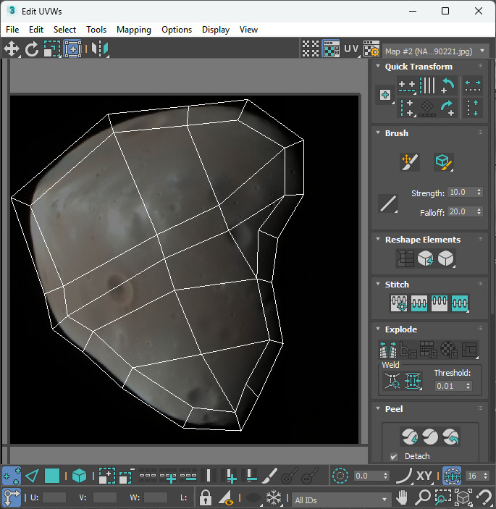Viewport: 496px width, 509px height.
Task: Increase brush Strength with the spinner
Action: tap(479, 190)
